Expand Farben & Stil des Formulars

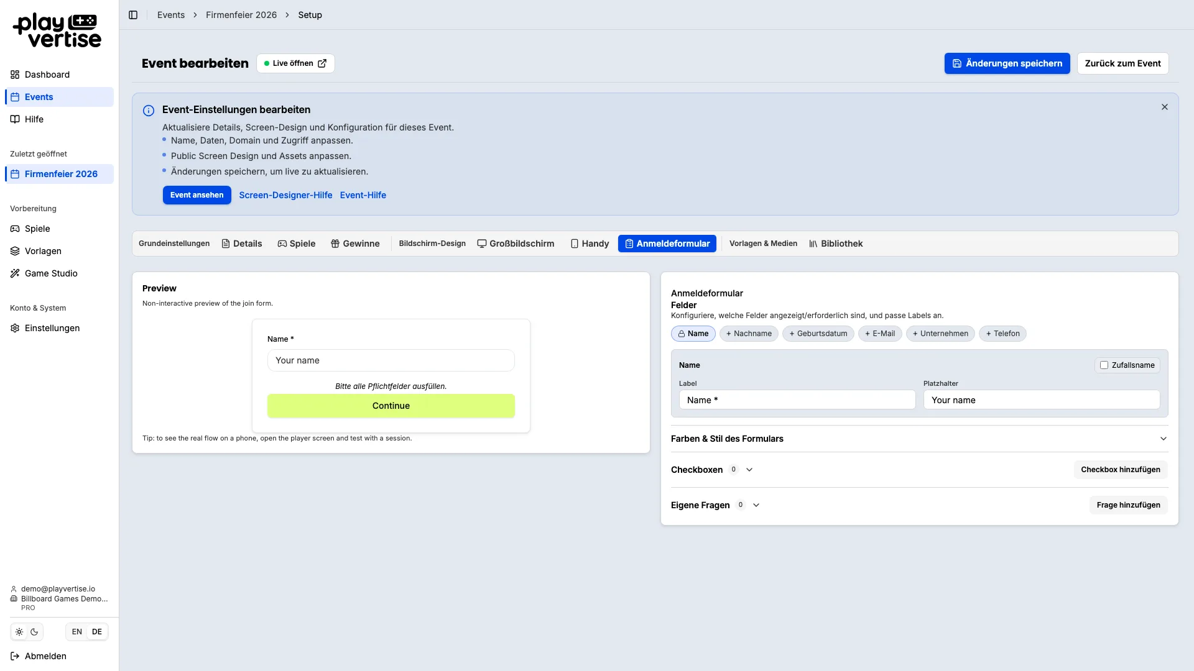coord(919,439)
